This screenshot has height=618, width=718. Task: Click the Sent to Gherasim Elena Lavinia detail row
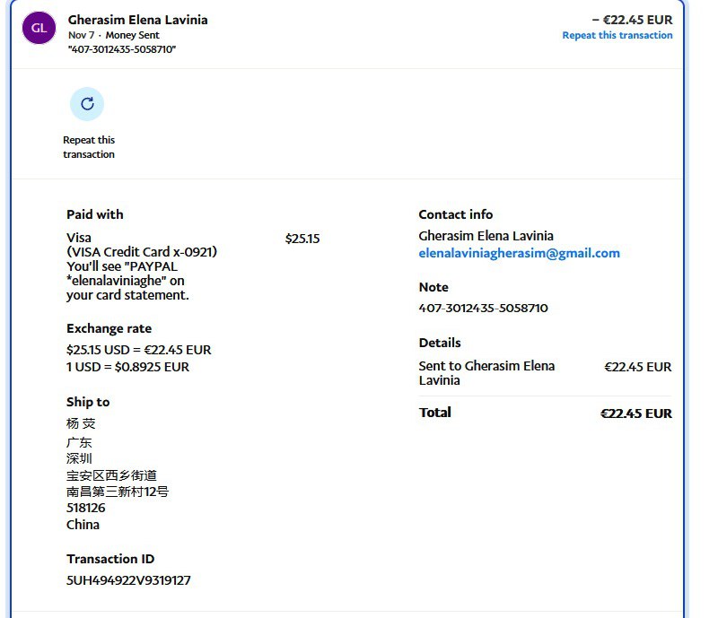(486, 373)
